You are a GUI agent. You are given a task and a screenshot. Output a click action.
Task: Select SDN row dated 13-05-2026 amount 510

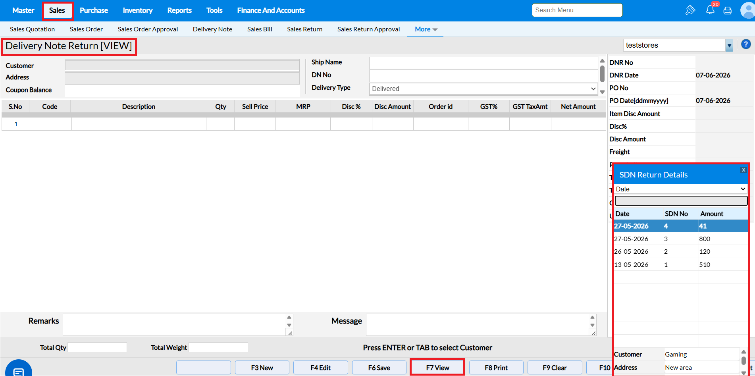point(681,264)
